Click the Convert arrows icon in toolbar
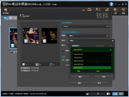 tap(123, 10)
